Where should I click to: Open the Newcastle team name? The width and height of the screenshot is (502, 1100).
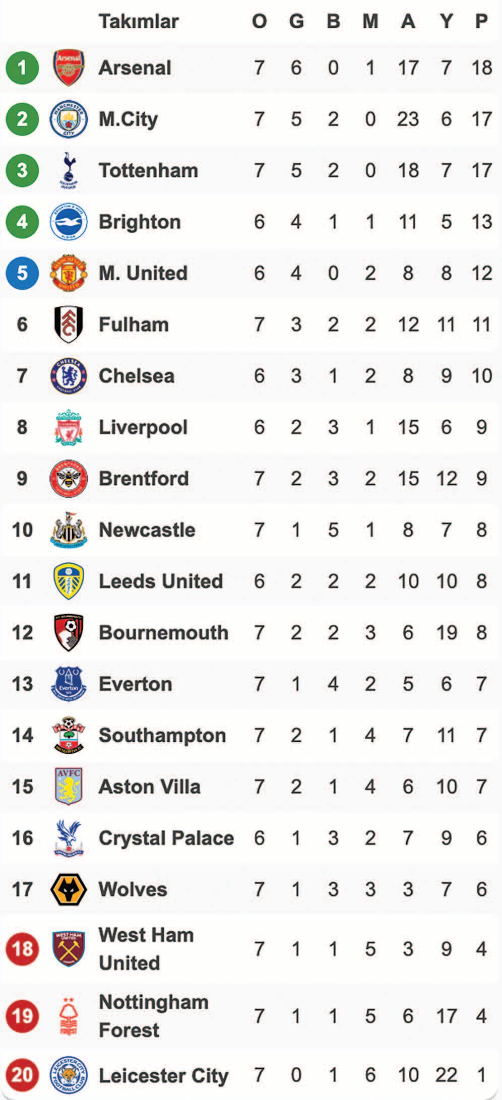pos(147,530)
